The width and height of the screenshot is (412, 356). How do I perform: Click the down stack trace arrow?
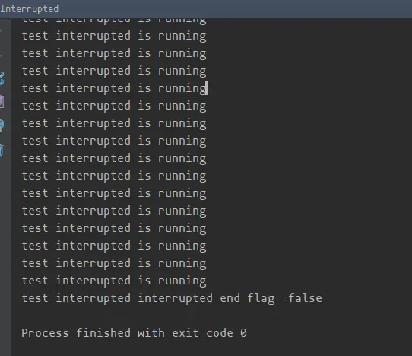(x=2, y=56)
